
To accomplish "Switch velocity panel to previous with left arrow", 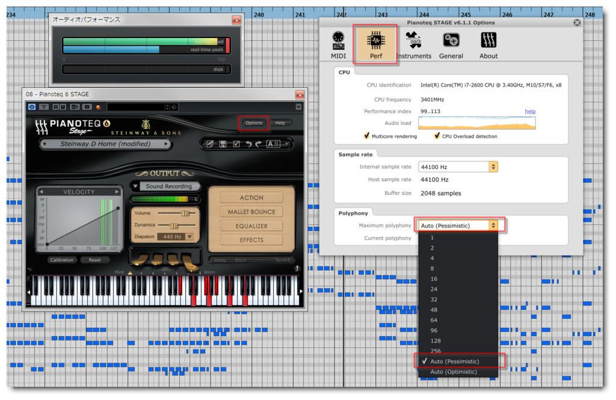I will coord(41,192).
